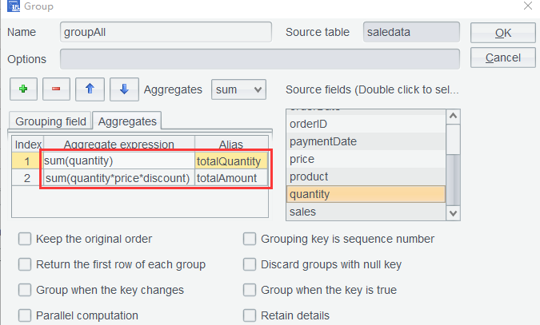Click the red minus delete-row icon
Screen dimensions: 540x325
(56, 89)
